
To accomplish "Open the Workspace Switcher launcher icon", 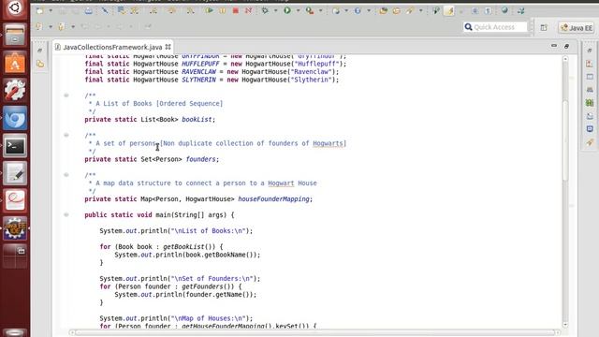I will click(15, 256).
